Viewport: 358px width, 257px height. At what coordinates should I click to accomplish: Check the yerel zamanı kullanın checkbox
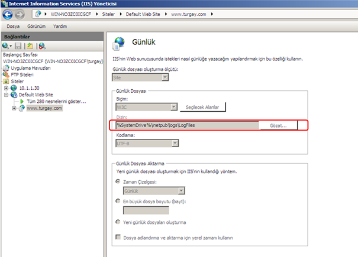[x=118, y=237]
